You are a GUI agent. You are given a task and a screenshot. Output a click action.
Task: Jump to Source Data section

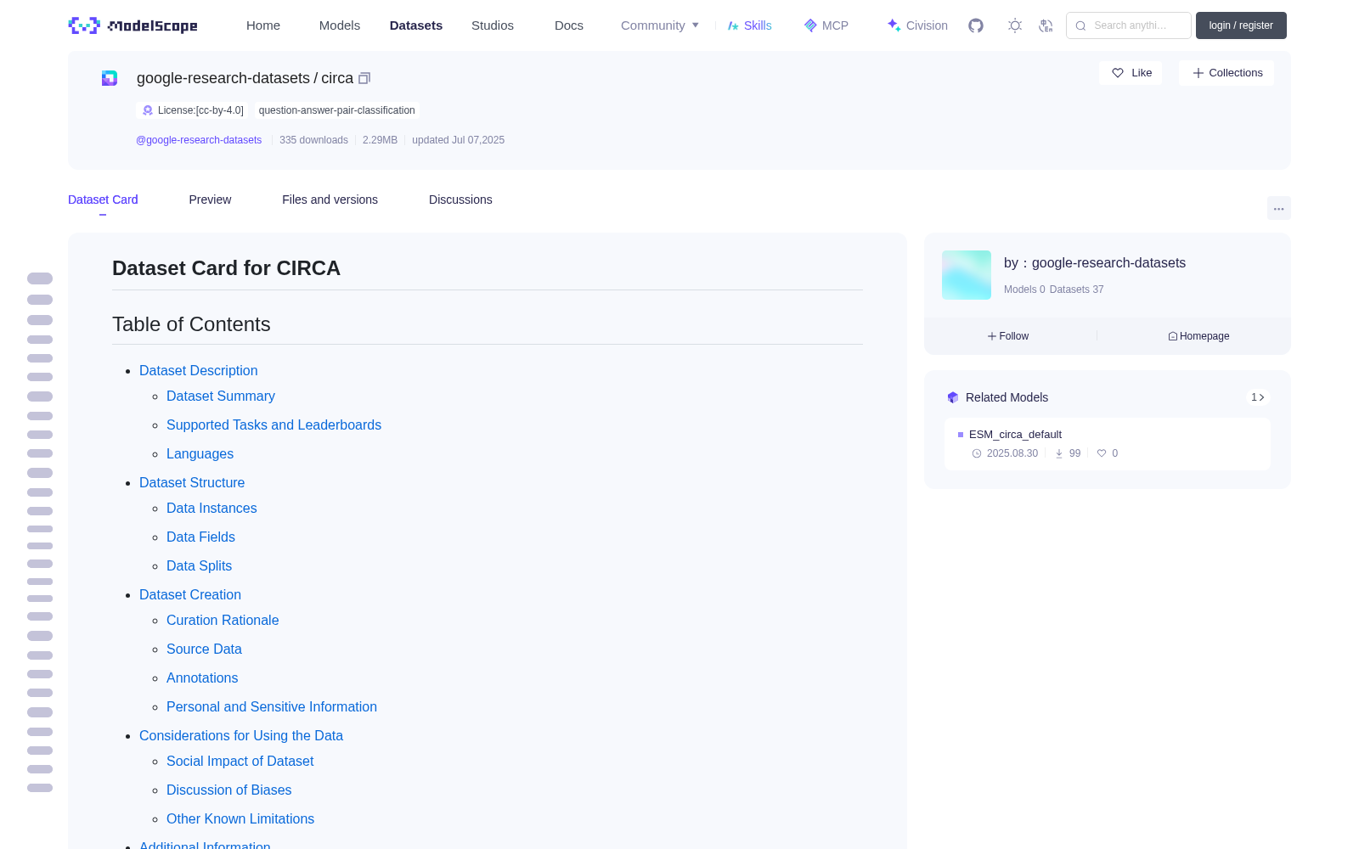tap(204, 649)
